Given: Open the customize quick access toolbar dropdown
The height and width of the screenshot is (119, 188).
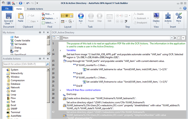Looking at the screenshot, I should pos(37,3).
